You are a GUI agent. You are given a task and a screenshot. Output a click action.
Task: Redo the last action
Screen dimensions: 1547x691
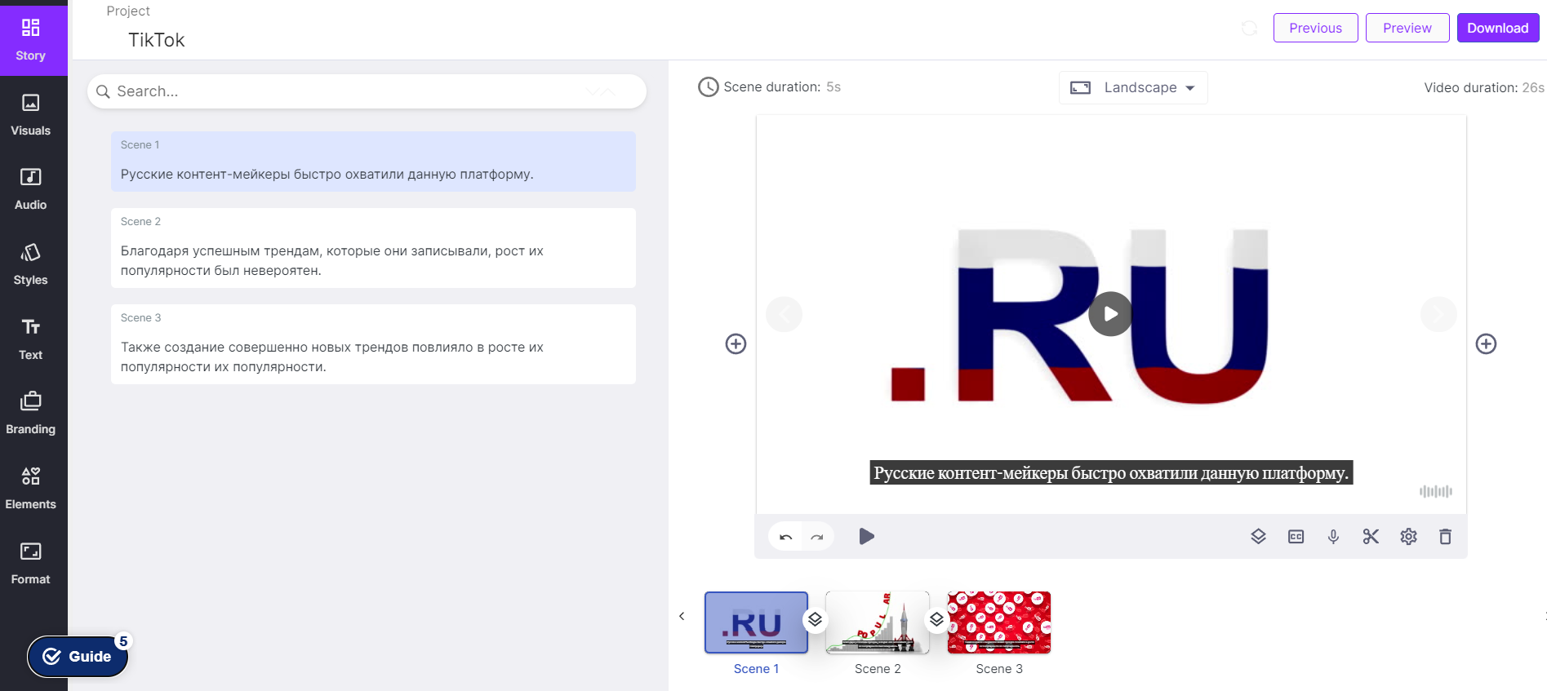[x=817, y=537]
